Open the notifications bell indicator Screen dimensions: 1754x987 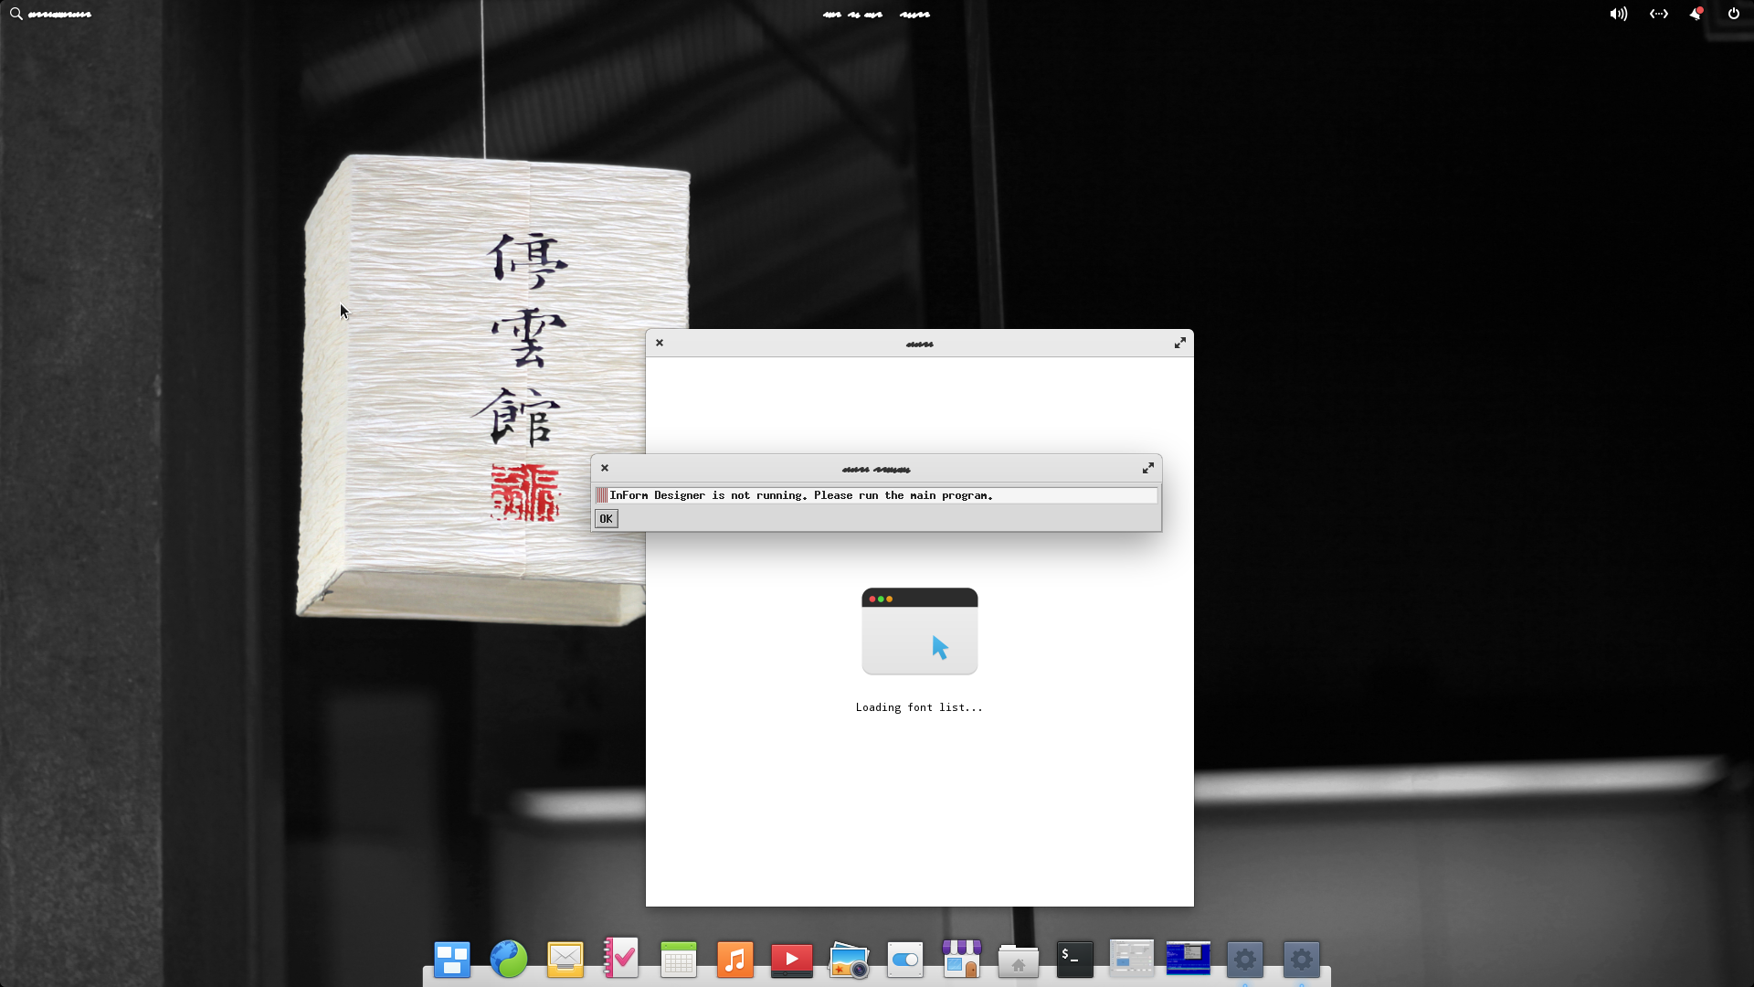[1696, 14]
